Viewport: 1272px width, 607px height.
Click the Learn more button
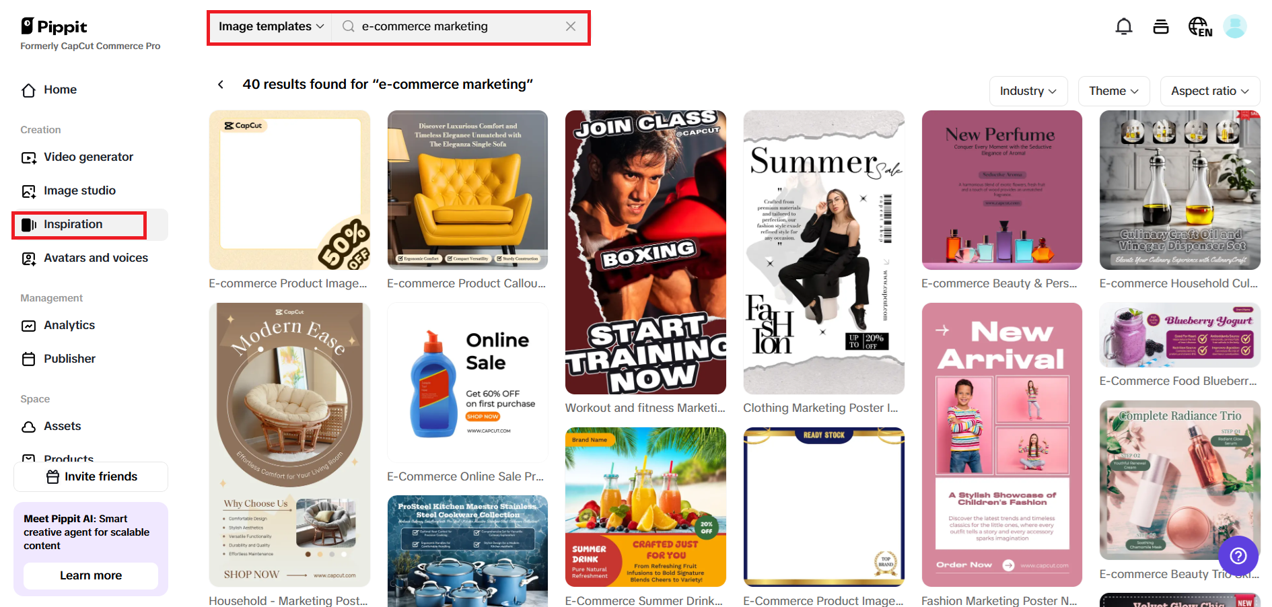(x=91, y=575)
